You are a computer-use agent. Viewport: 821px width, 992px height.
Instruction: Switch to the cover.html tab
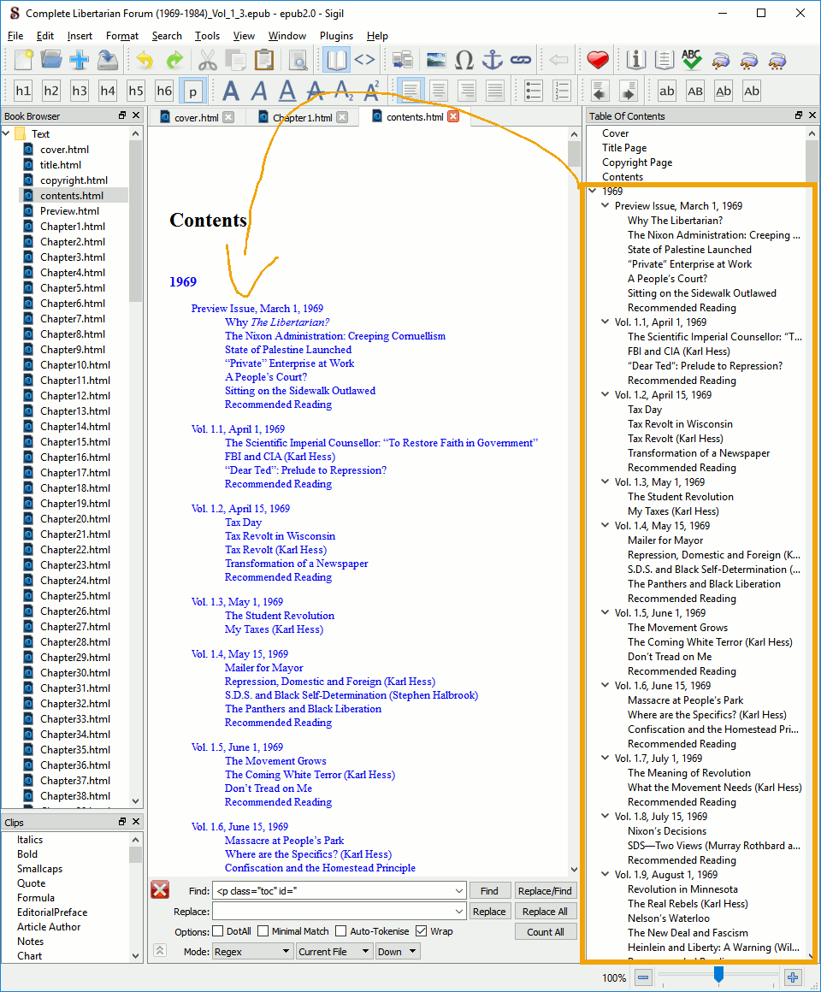tap(196, 118)
